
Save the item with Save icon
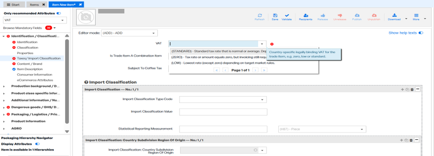pyautogui.click(x=275, y=16)
